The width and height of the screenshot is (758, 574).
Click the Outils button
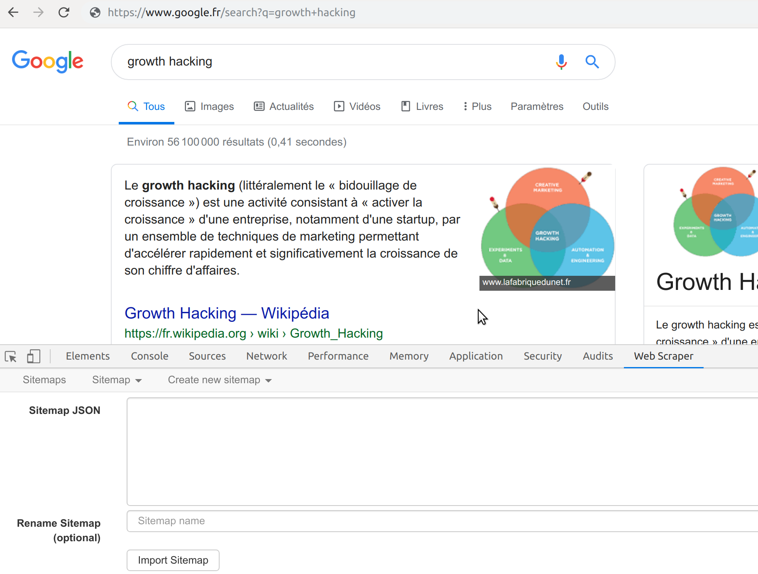click(595, 107)
